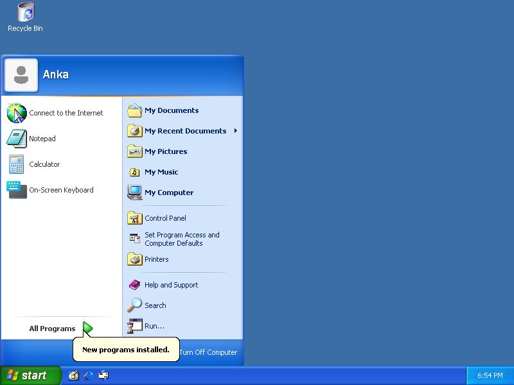The image size is (514, 385).
Task: Open the Printers folder icon
Action: pos(135,259)
